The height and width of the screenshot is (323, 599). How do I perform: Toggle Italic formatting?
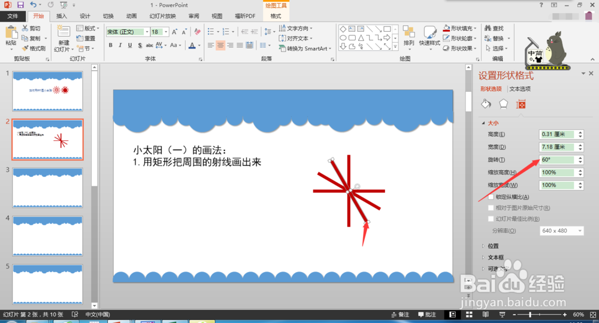pos(120,45)
